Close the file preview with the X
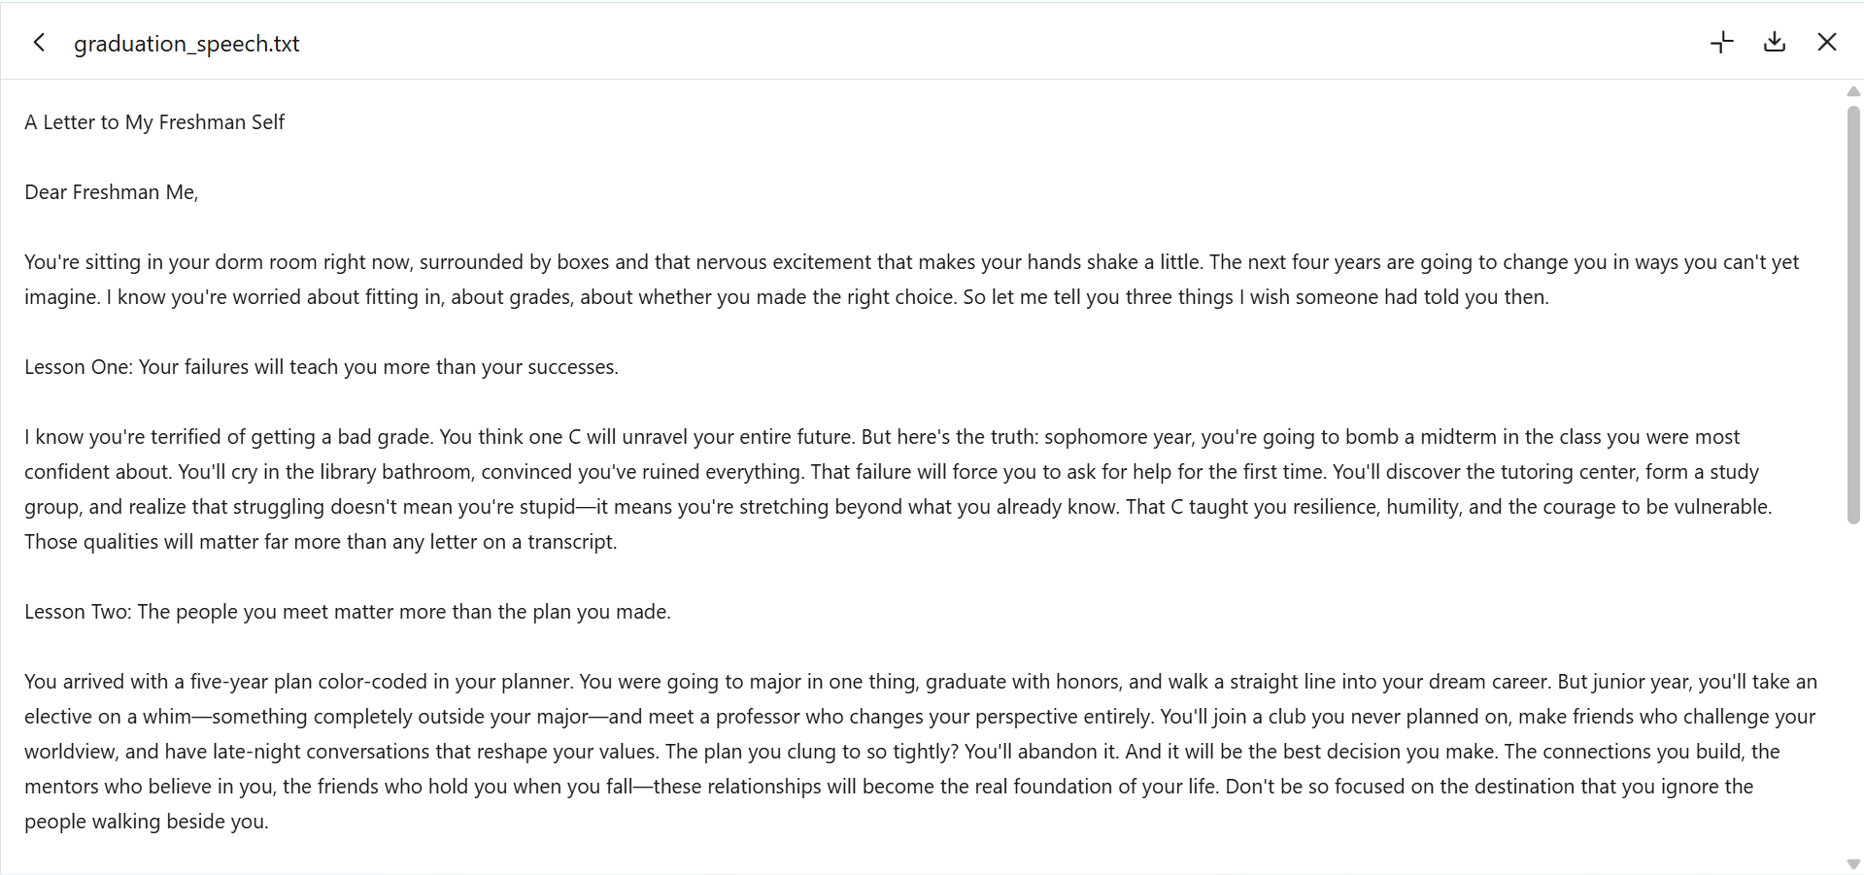 [1827, 43]
